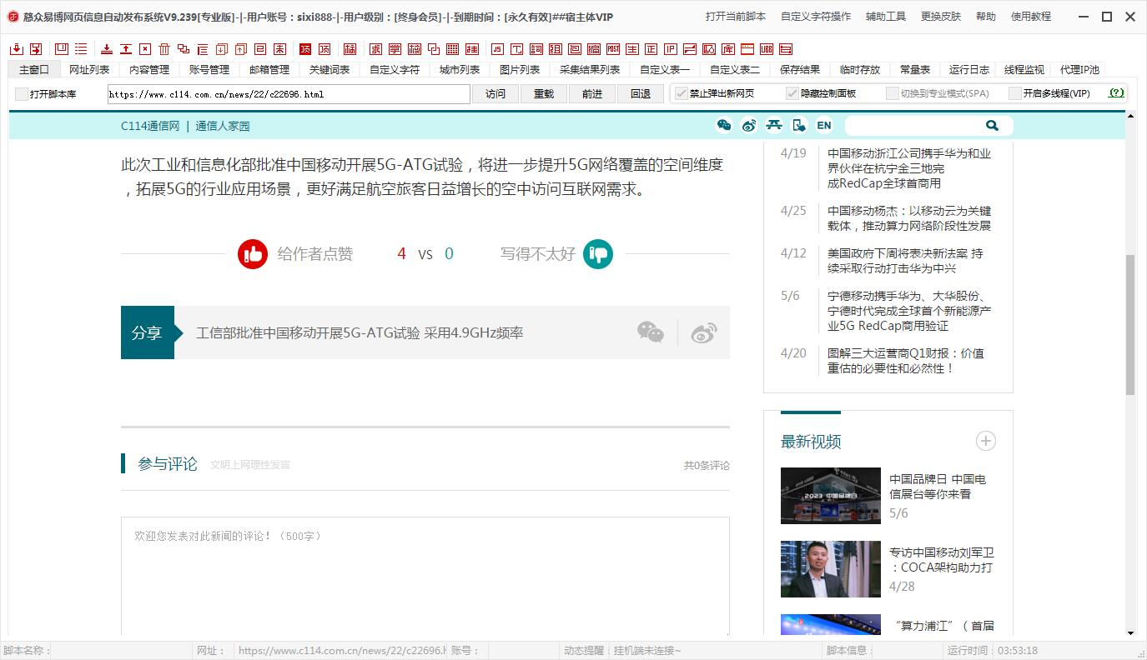This screenshot has width=1147, height=660.
Task: Click the Weibo icon in page header
Action: (x=749, y=125)
